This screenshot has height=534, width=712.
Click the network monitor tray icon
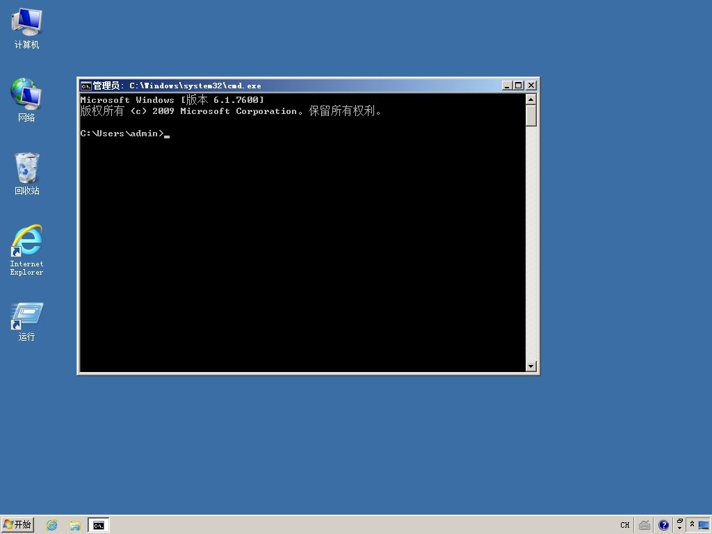click(704, 526)
